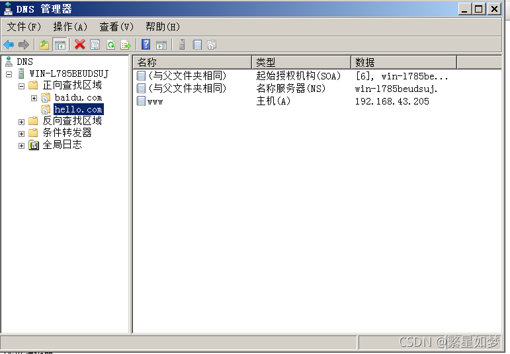Click the baidu.com zone folder icon
Screen dimensions: 510x354
46,97
